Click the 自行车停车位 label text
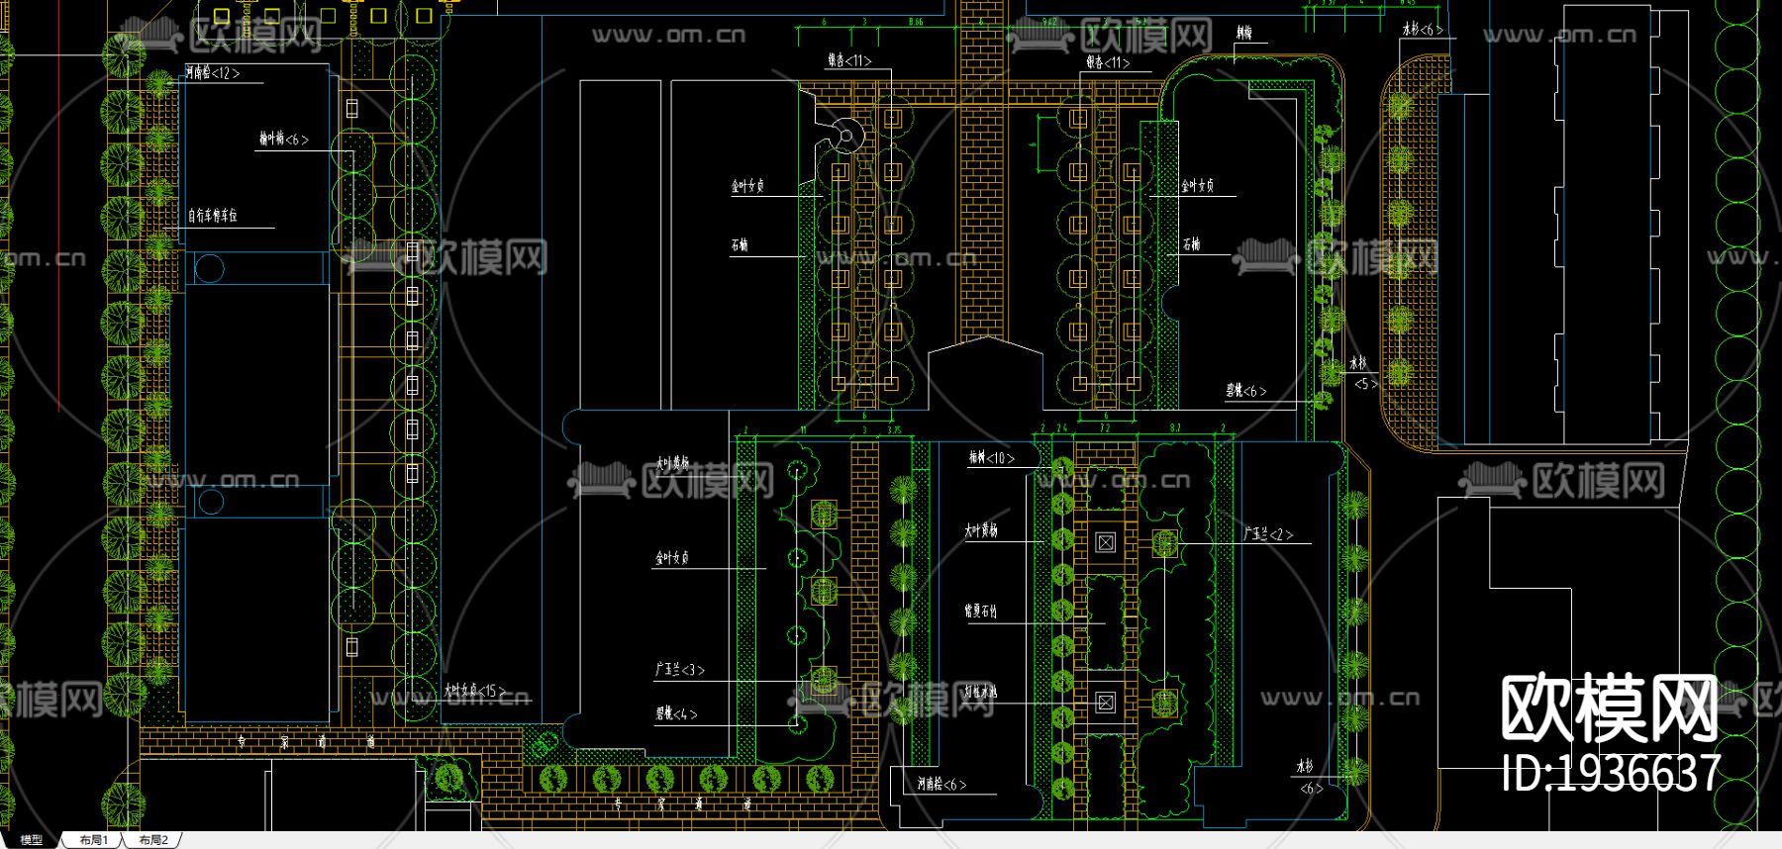Viewport: 1782px width, 849px height. tap(213, 215)
